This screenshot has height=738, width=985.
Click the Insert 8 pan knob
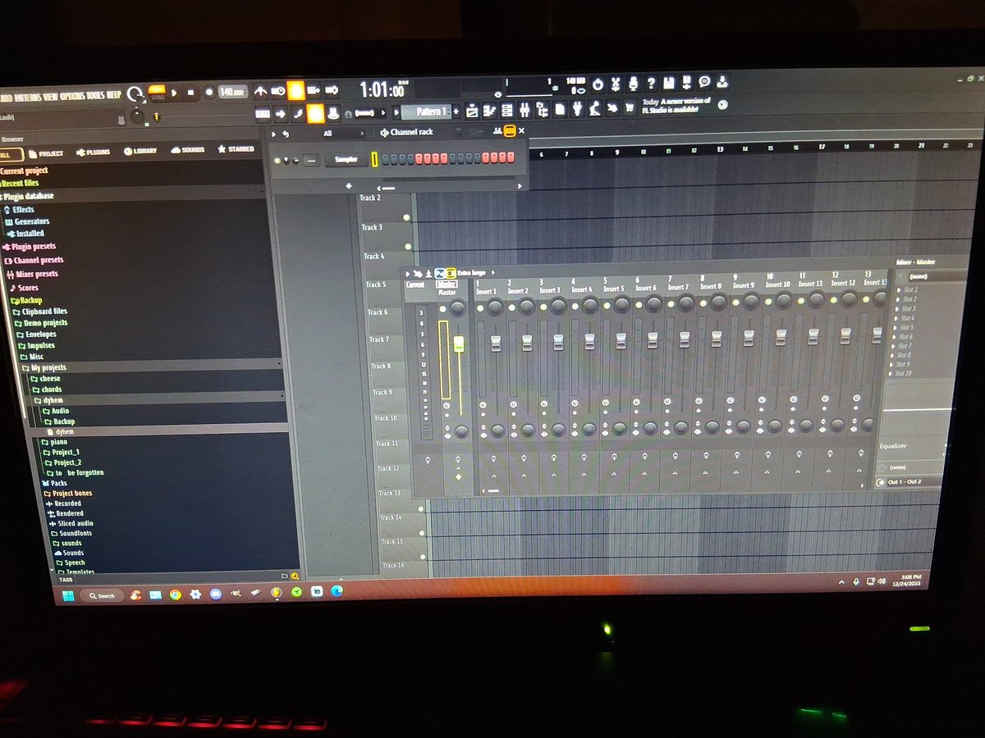point(719,303)
